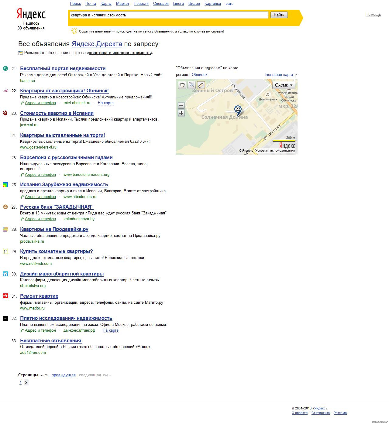Open О проекте footer link
This screenshot has height=424, width=389.
click(x=300, y=413)
